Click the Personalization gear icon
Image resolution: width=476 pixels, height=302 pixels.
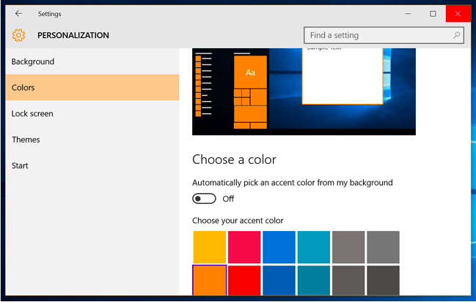click(x=18, y=35)
